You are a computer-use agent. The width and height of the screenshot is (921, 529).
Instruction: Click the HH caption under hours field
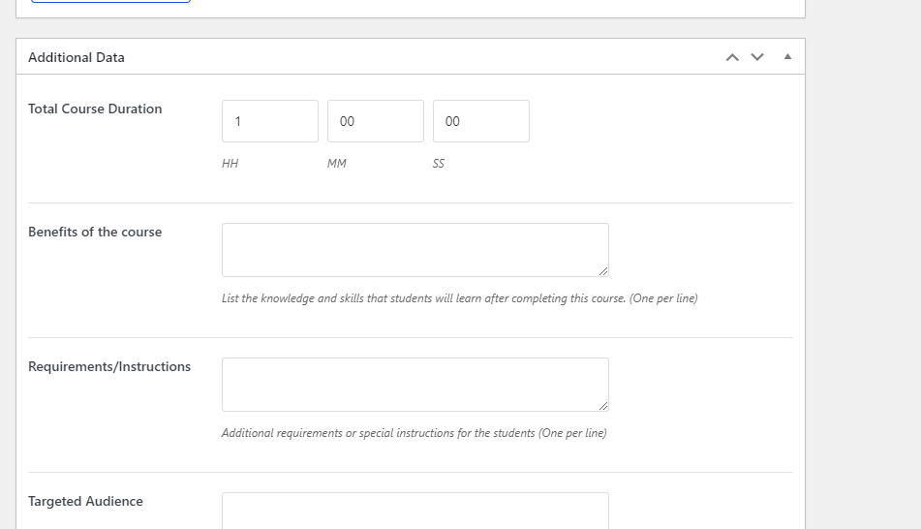pos(230,164)
